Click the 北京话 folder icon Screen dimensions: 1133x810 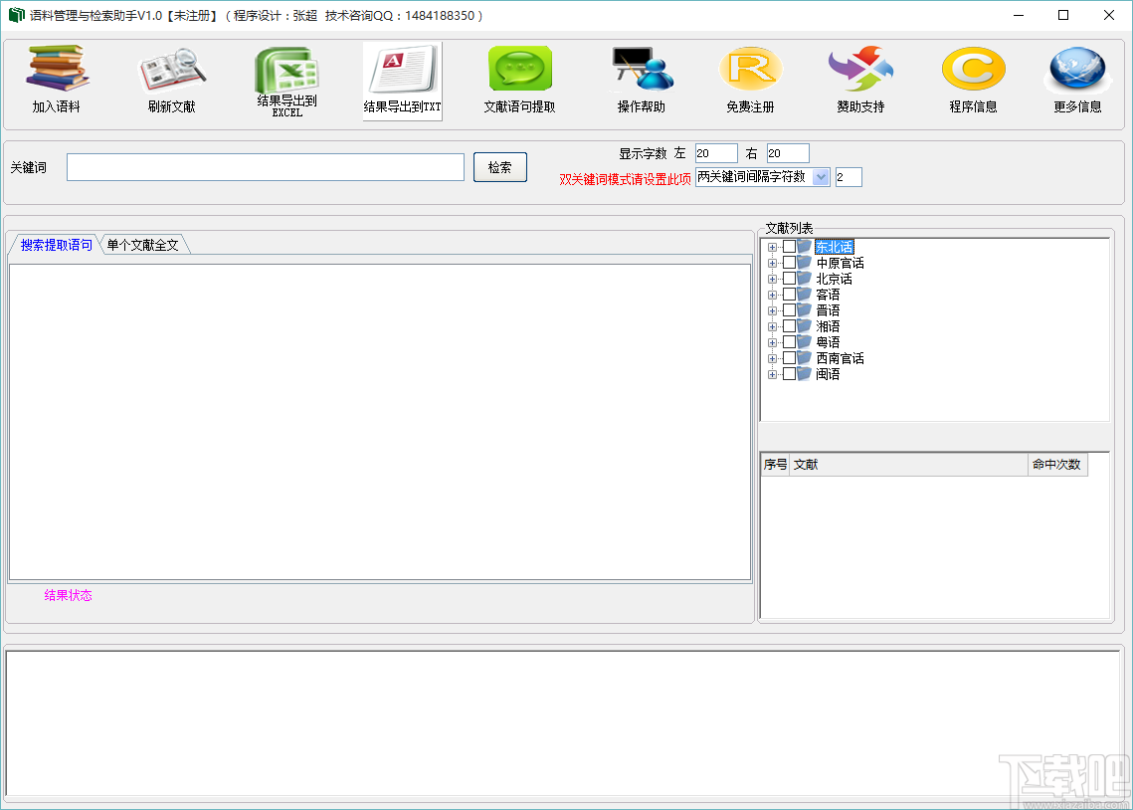point(805,279)
